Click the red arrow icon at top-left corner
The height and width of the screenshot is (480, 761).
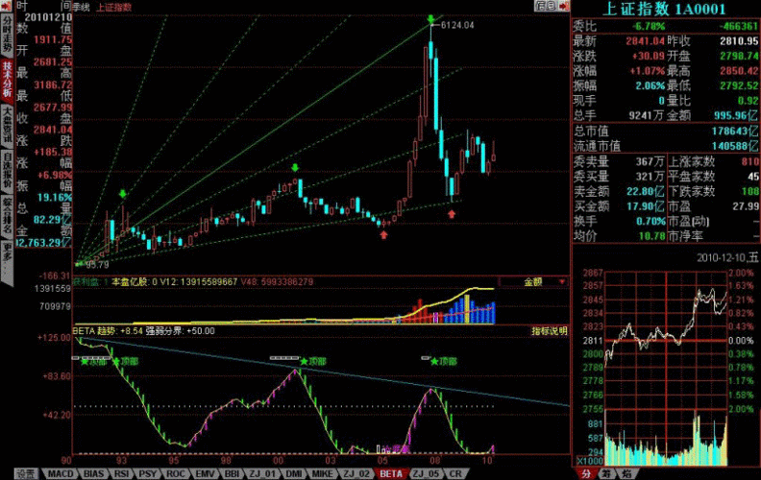tap(6, 6)
